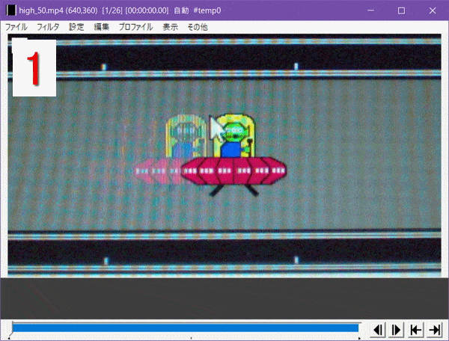This screenshot has width=449, height=341.
Task: Open the ファイル menu
Action: pos(16,27)
